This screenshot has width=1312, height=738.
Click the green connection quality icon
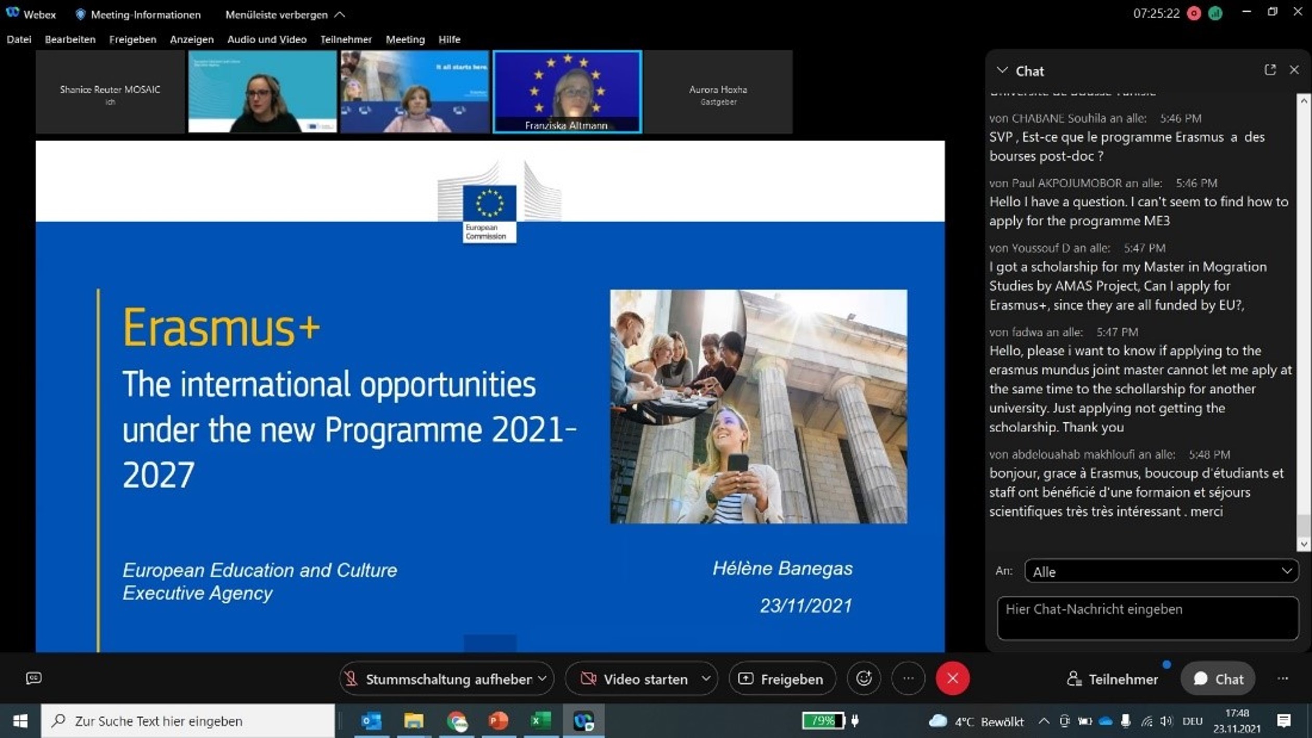[x=1215, y=14]
